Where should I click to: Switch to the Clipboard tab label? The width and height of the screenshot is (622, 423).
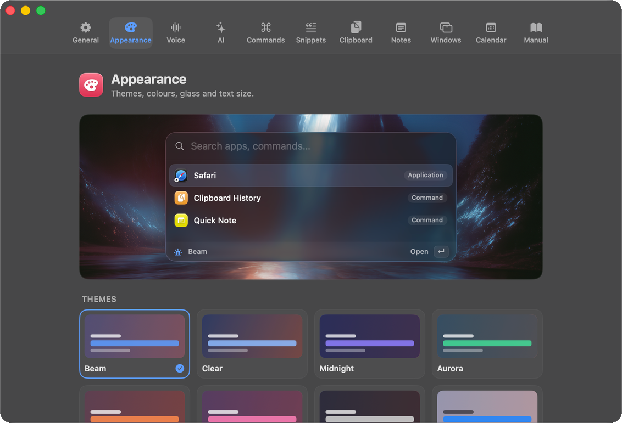[356, 40]
